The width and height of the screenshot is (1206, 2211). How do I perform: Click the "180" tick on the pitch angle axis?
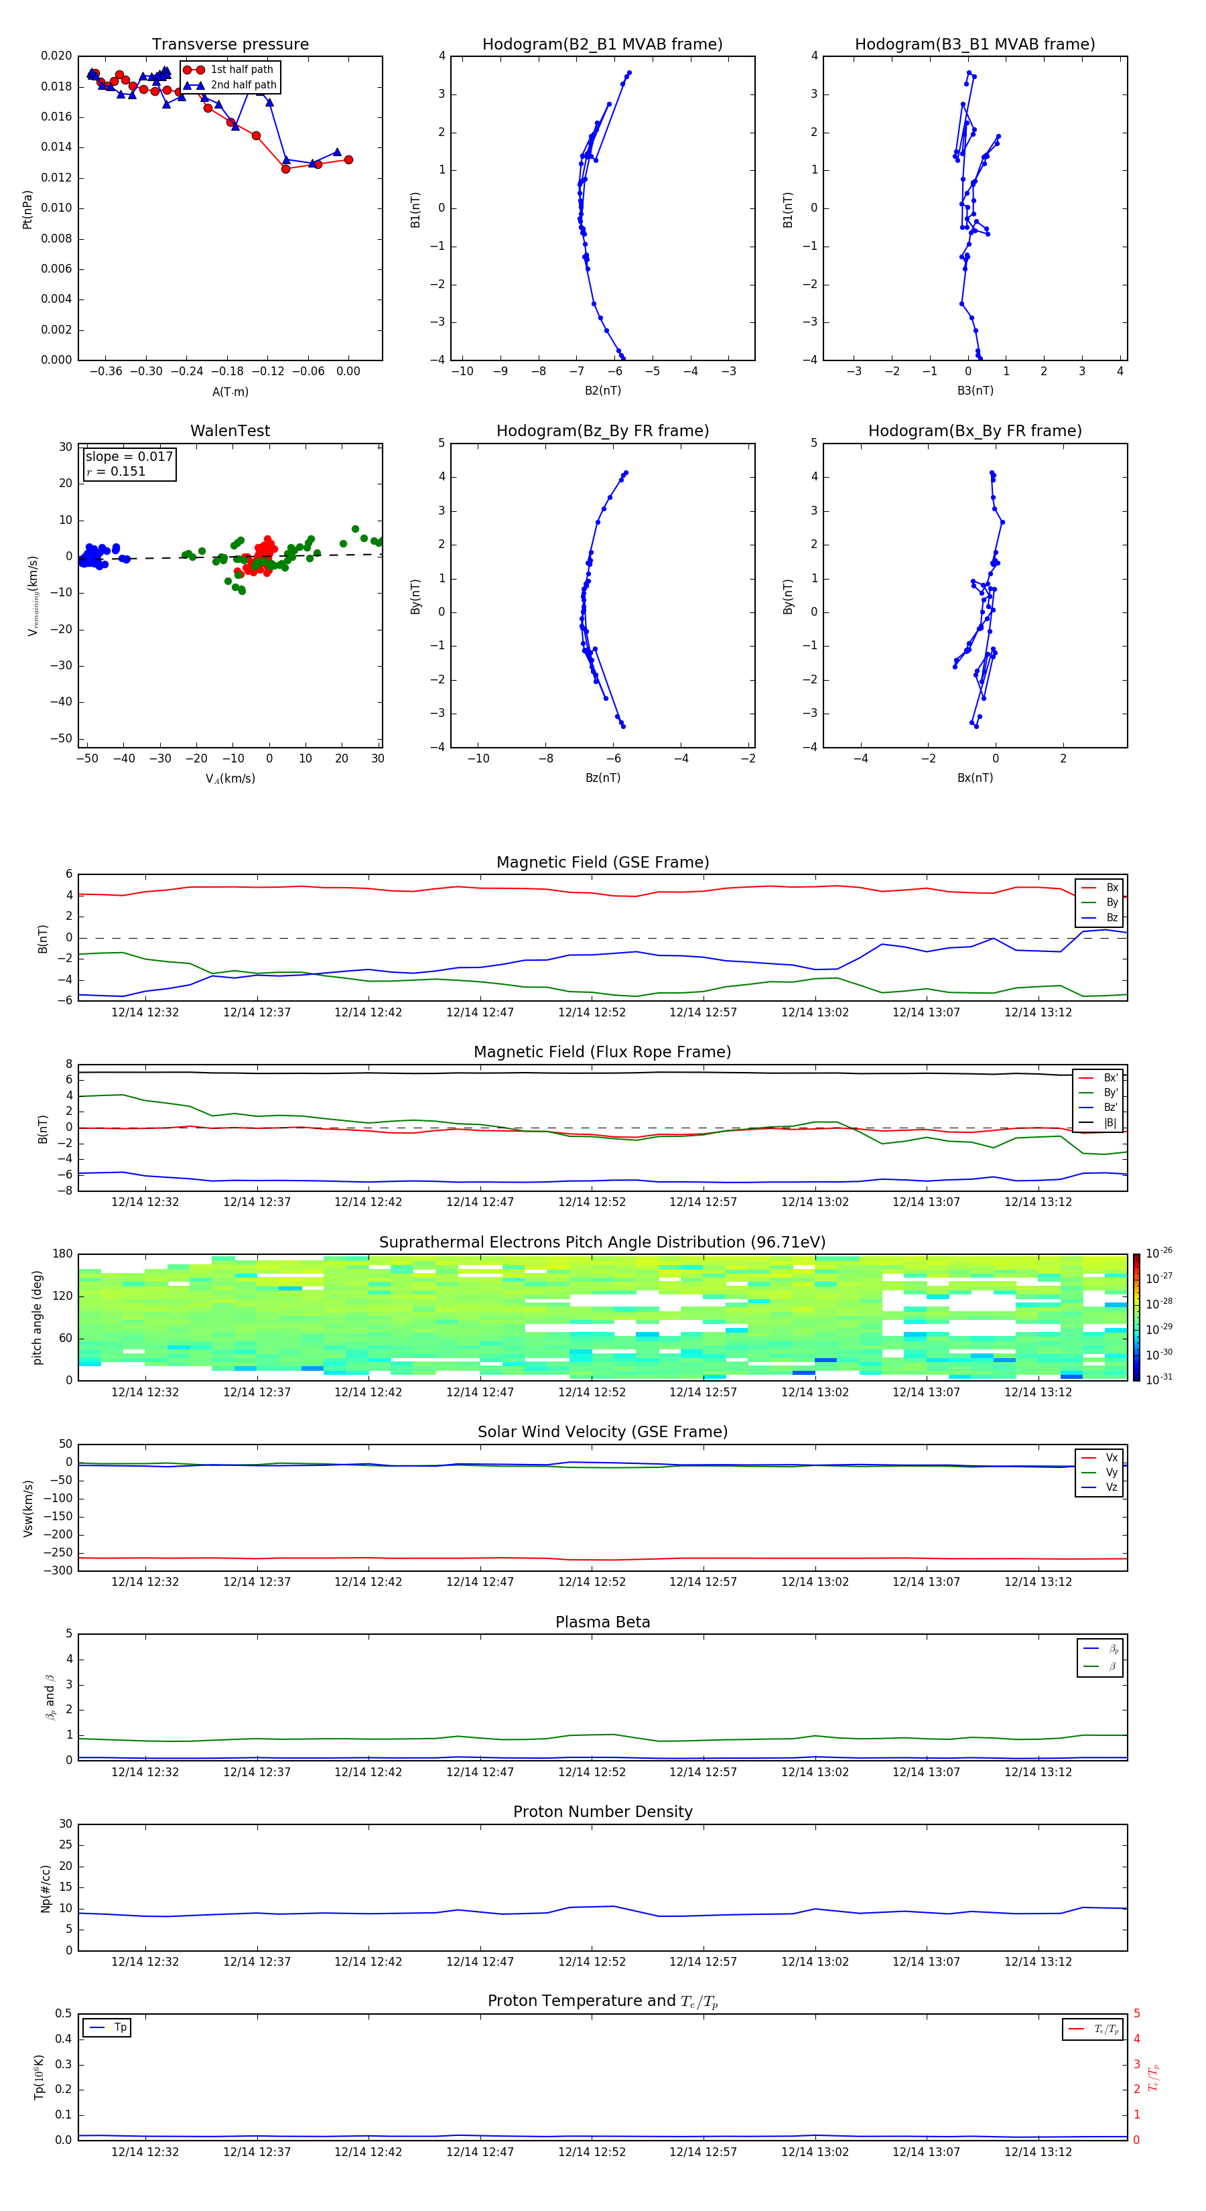(63, 1254)
